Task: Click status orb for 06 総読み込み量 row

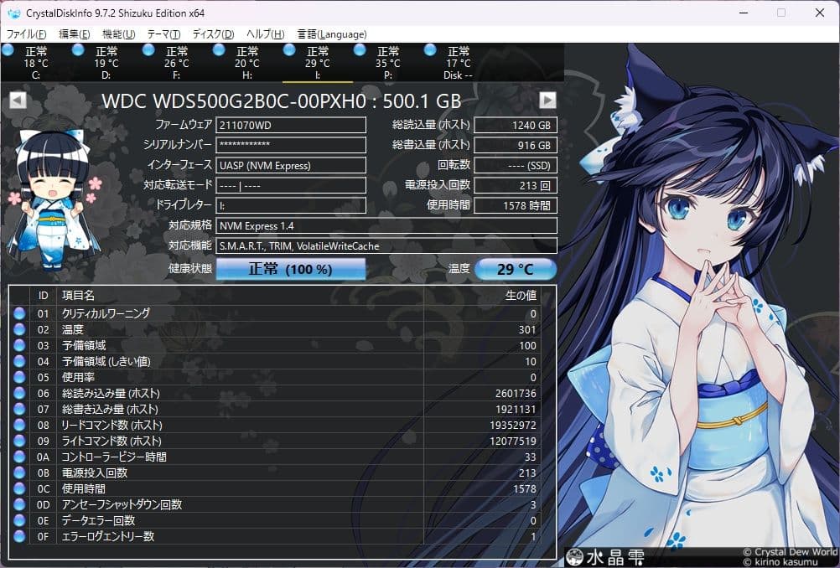Action: point(19,393)
